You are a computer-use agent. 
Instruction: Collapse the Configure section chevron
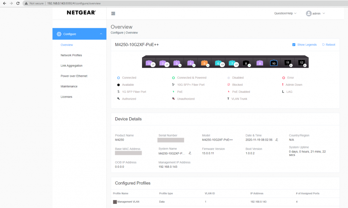(x=101, y=34)
